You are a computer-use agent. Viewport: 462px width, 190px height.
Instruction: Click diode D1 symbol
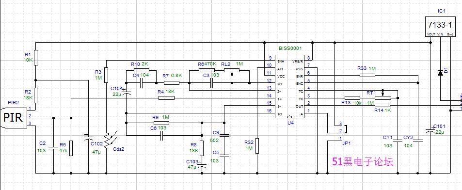(440, 73)
